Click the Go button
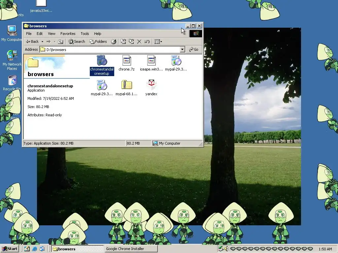Screen dimensions: 338x253 point(193,49)
